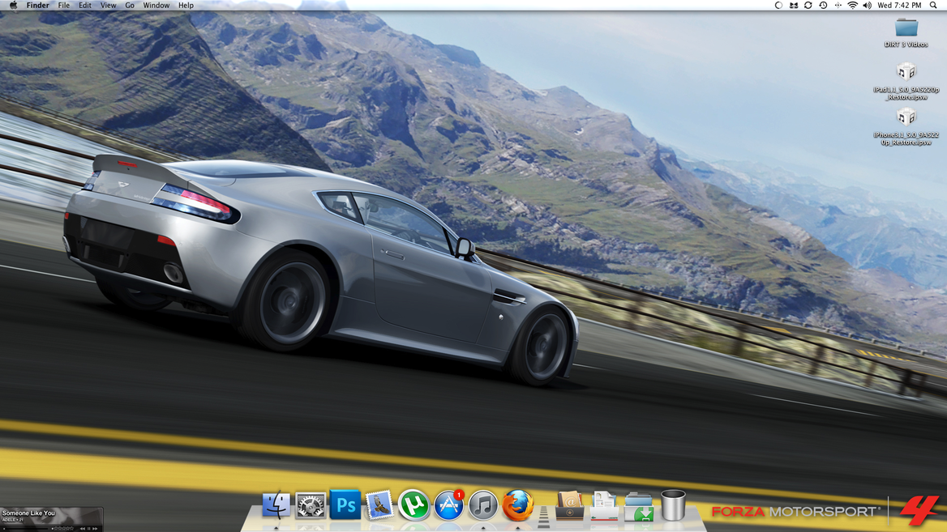The height and width of the screenshot is (532, 947).
Task: Select the DIRT 3 Videos folder
Action: coord(906,32)
